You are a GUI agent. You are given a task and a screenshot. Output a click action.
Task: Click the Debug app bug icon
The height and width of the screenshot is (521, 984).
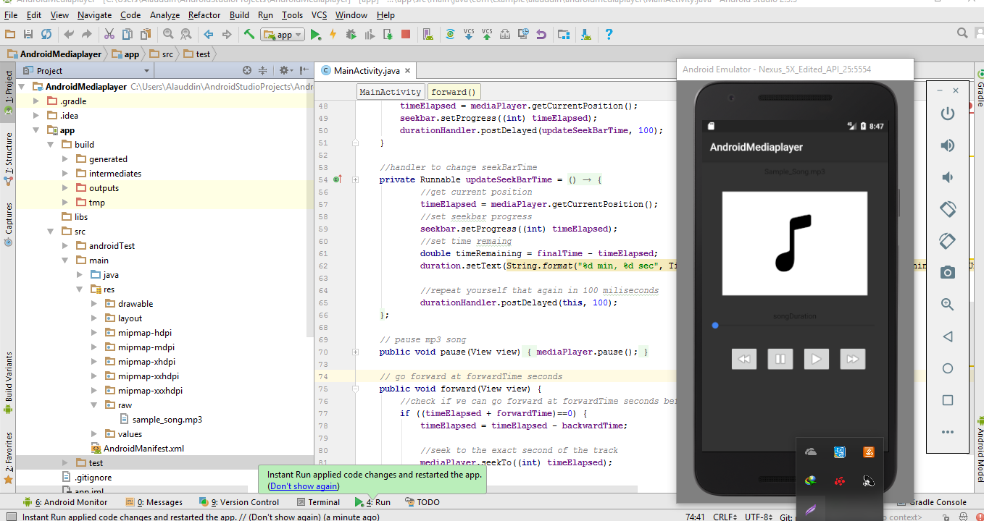click(x=351, y=34)
